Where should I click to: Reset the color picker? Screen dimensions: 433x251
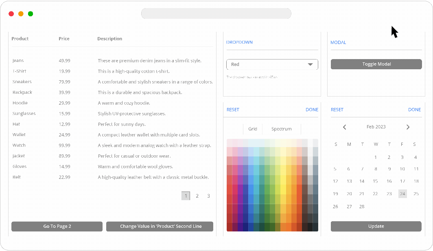(233, 110)
